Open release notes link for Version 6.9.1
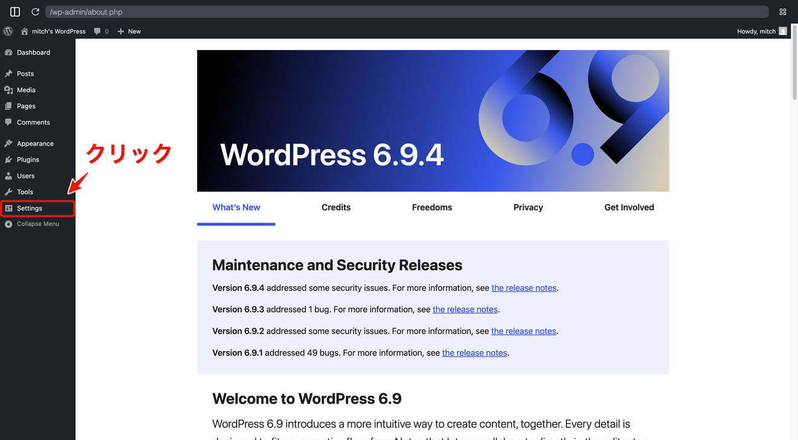 (x=475, y=353)
